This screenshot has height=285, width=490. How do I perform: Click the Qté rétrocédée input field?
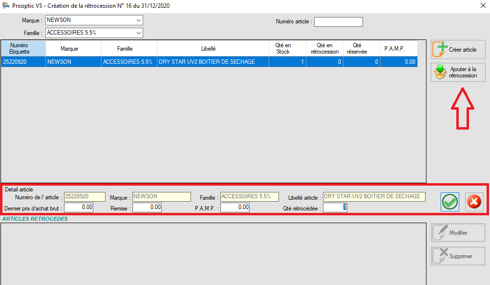[335, 208]
